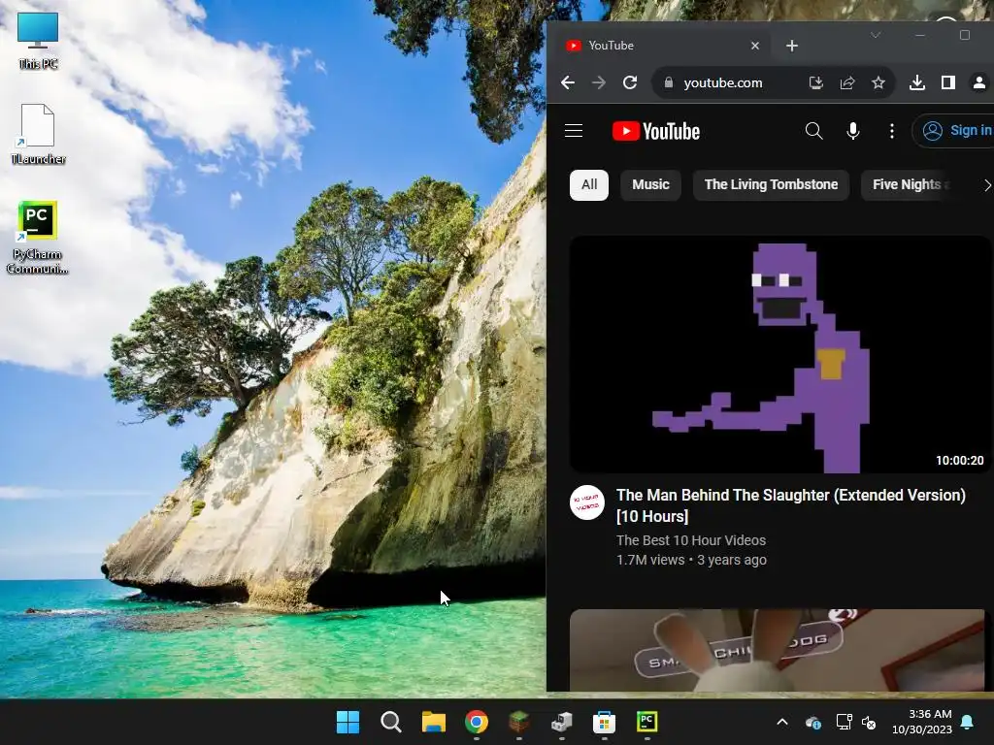The height and width of the screenshot is (745, 994).
Task: Open the This PC desktop icon
Action: 38,40
